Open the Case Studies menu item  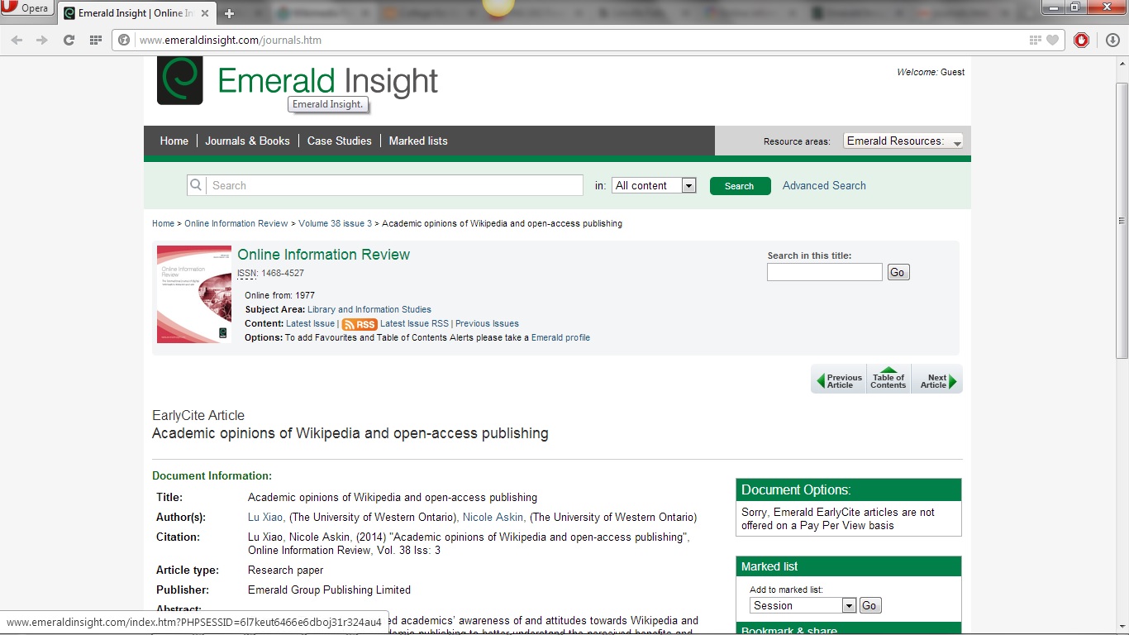pos(339,141)
